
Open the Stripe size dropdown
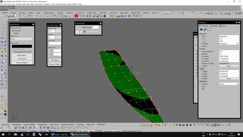22,39
